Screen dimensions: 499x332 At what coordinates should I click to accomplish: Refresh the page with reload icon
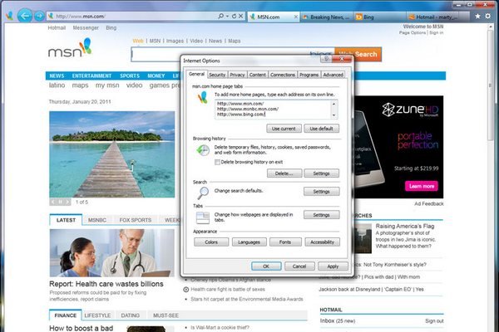click(234, 16)
